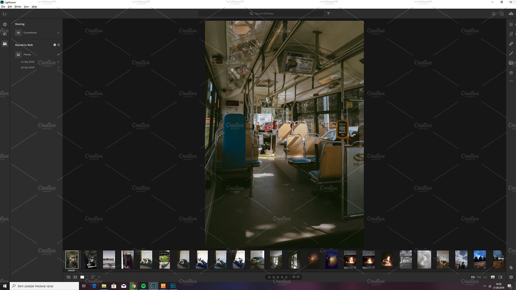
Task: Open the Info panel icon
Action: [x=511, y=277]
